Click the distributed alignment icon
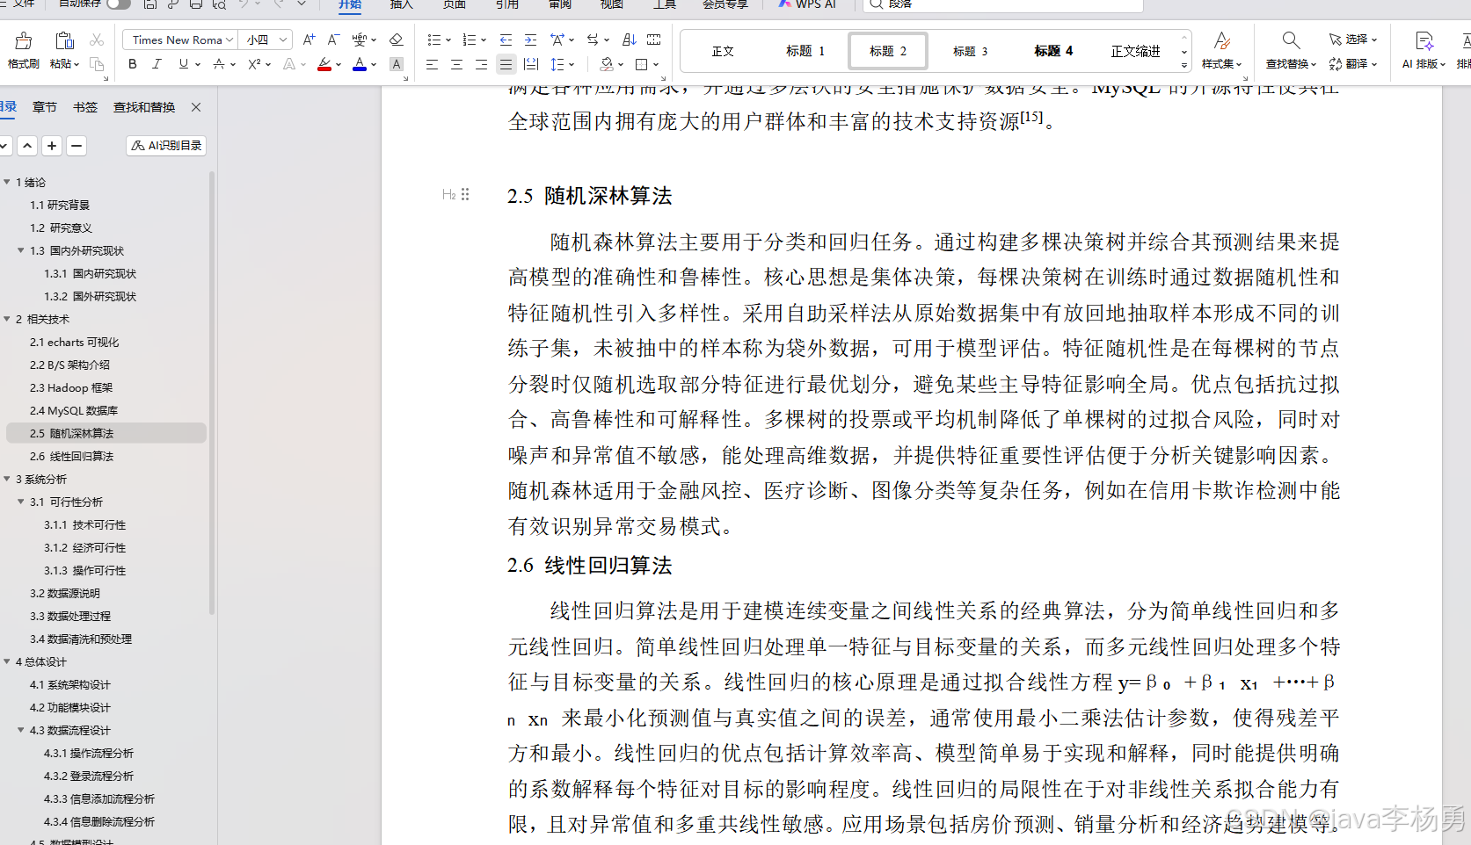Screen dimensions: 1471x845 530,64
